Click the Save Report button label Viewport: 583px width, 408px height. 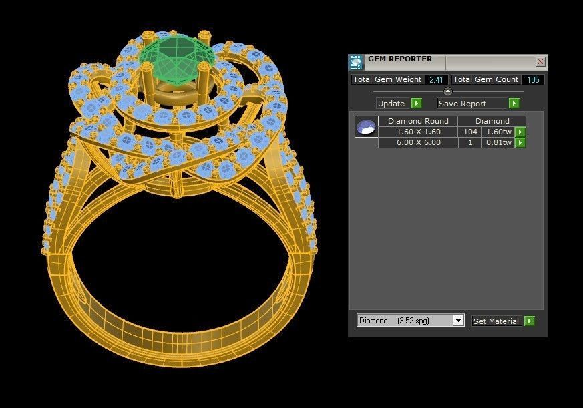[473, 104]
